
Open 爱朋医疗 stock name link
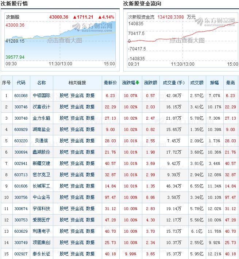click(42, 220)
